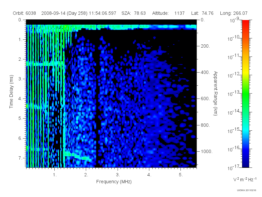Click the '5.' tick on the frequency axis
This screenshot has width=262, height=197.
pos(181,175)
